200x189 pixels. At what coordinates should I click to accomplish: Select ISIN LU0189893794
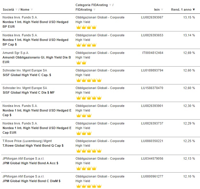point(152,70)
